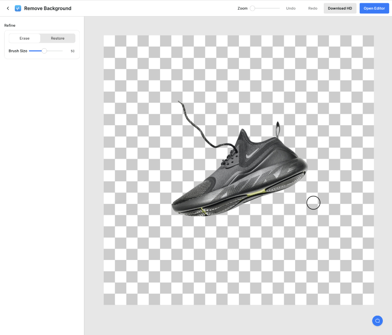Click the Zoom label
Screen dimensions: 392x335
click(243, 8)
